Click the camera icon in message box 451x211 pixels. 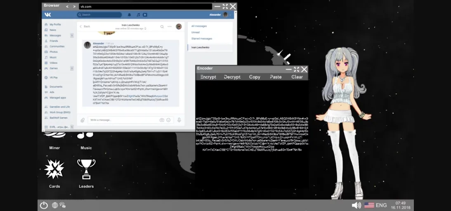coord(162,120)
